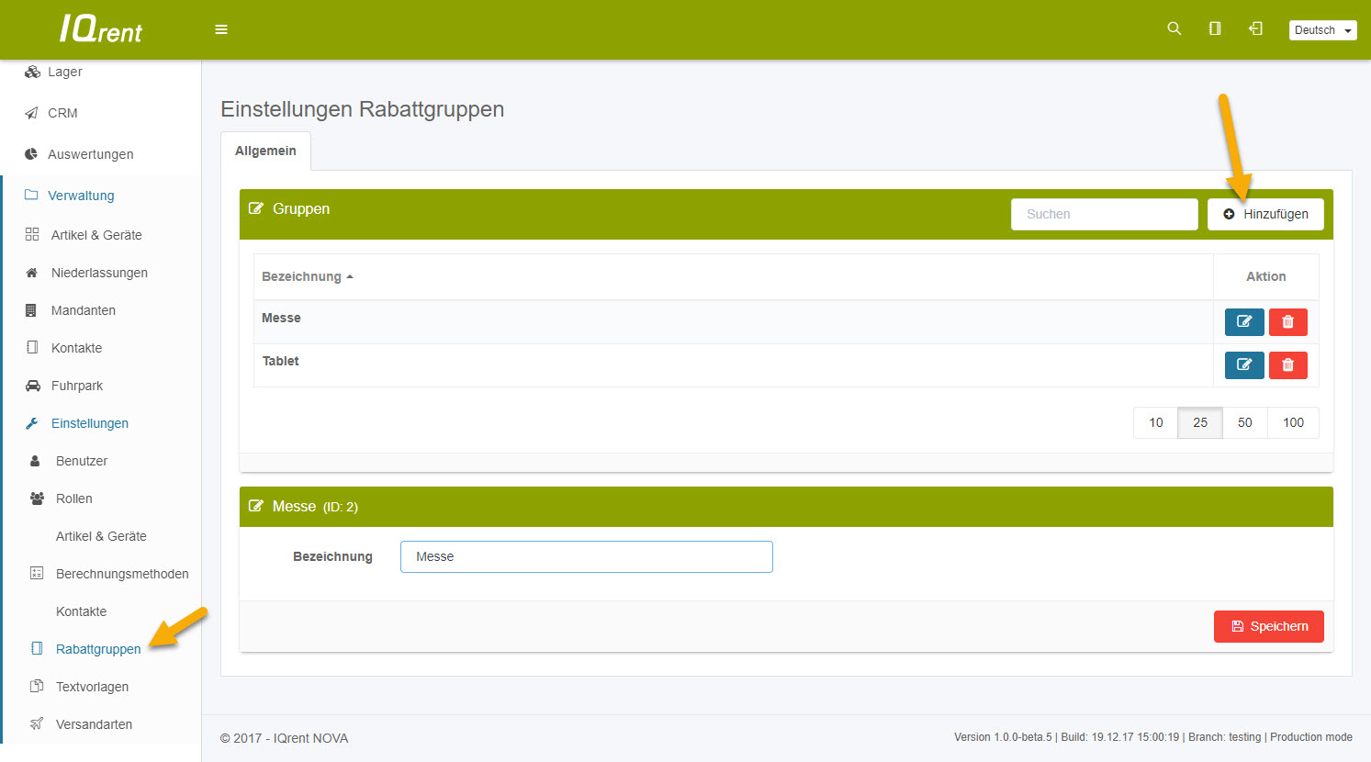
Task: Collapse the Verwaltung sidebar section
Action: [x=81, y=196]
